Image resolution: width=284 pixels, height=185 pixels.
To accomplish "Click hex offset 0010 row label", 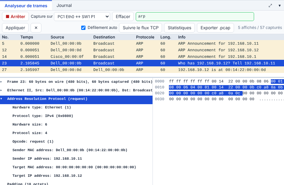I will click(x=159, y=87).
